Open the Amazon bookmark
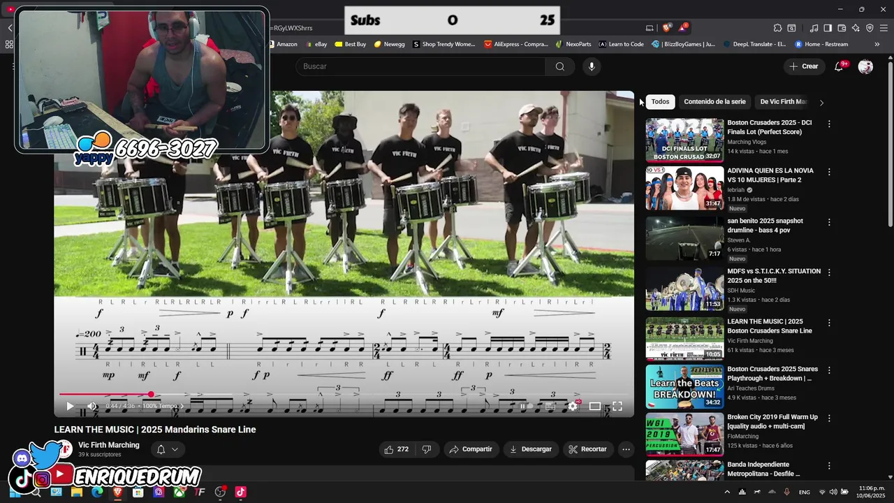 (283, 44)
